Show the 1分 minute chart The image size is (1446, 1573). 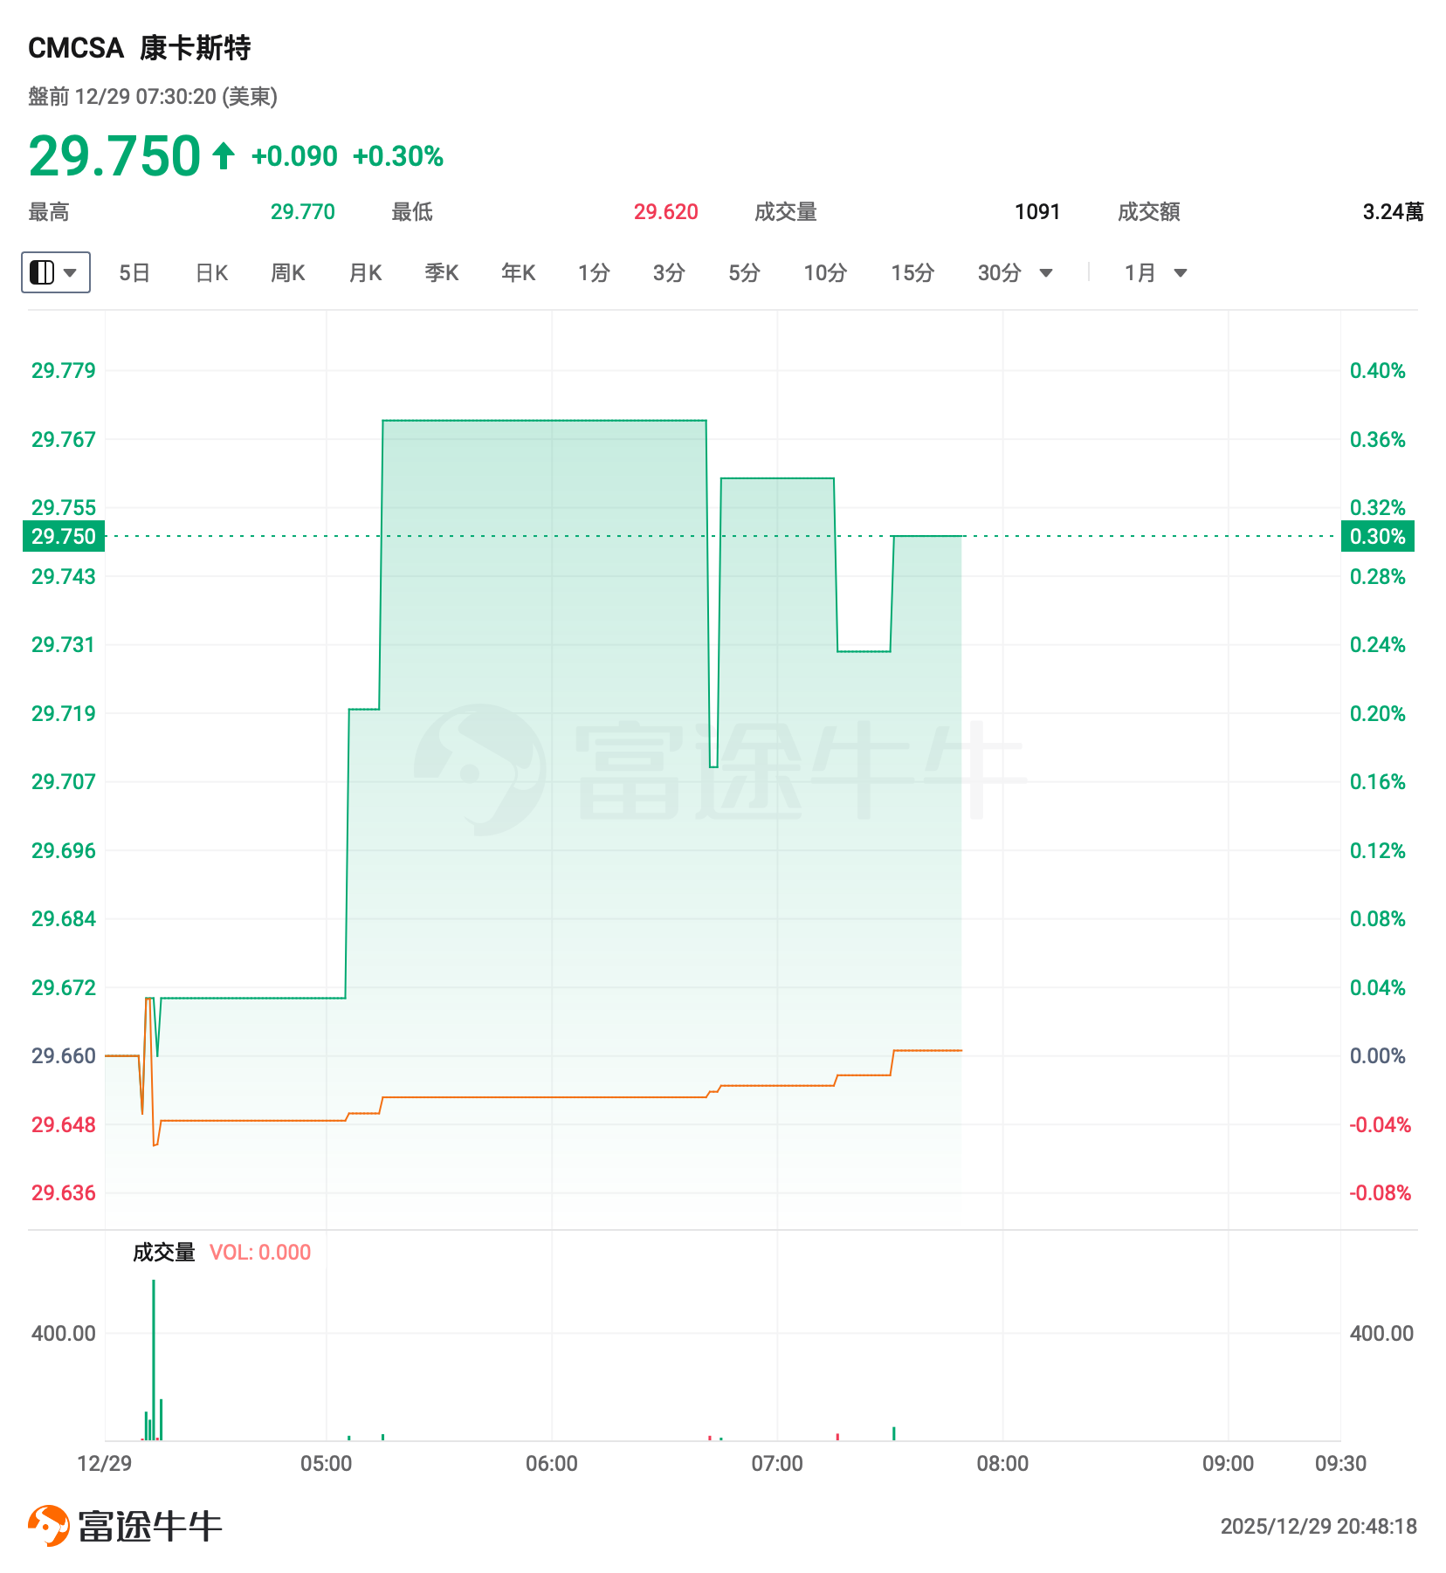[594, 273]
